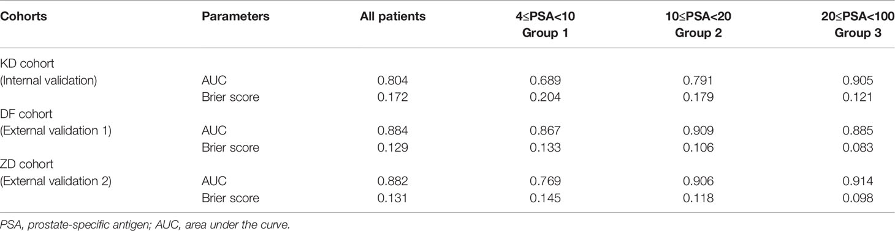This screenshot has width=895, height=231.
Task: Select the External validation 2 label
Action: click(x=56, y=180)
